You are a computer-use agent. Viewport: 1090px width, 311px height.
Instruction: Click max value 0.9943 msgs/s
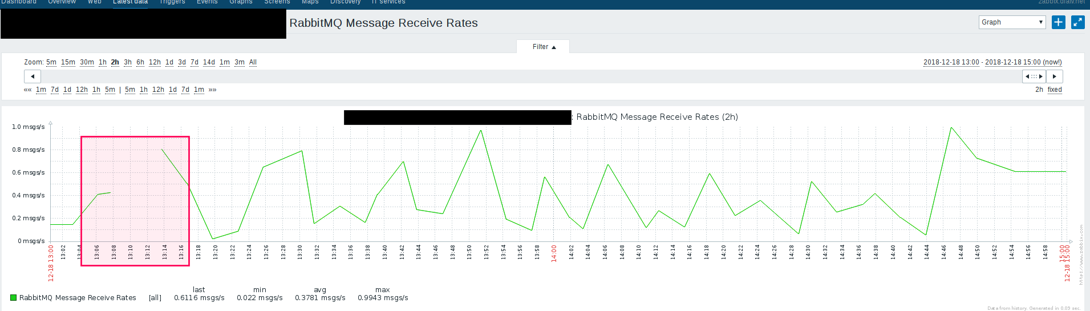coord(383,298)
